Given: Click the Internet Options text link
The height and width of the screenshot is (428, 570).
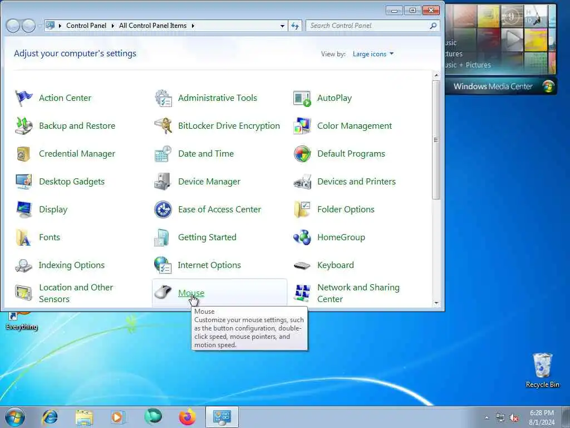Looking at the screenshot, I should 209,265.
